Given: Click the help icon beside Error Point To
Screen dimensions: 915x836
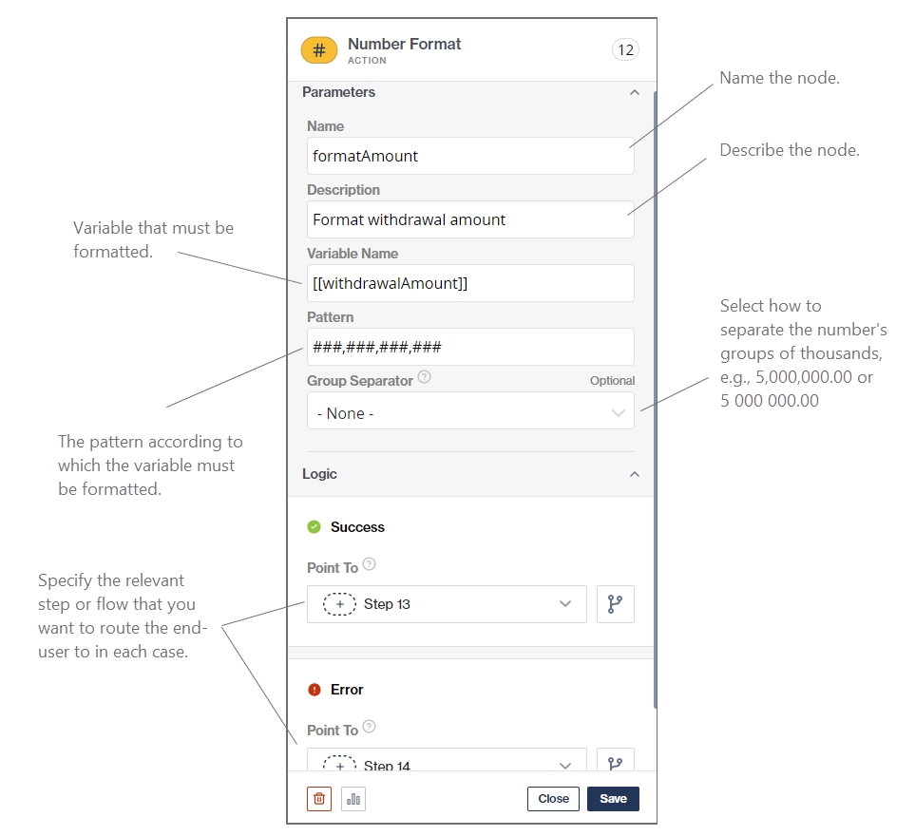Looking at the screenshot, I should [x=370, y=727].
